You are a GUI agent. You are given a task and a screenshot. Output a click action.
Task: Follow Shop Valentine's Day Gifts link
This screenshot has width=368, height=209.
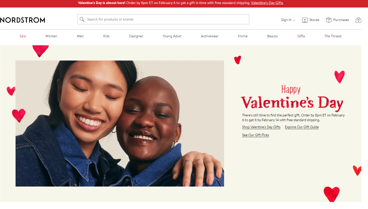tap(261, 127)
